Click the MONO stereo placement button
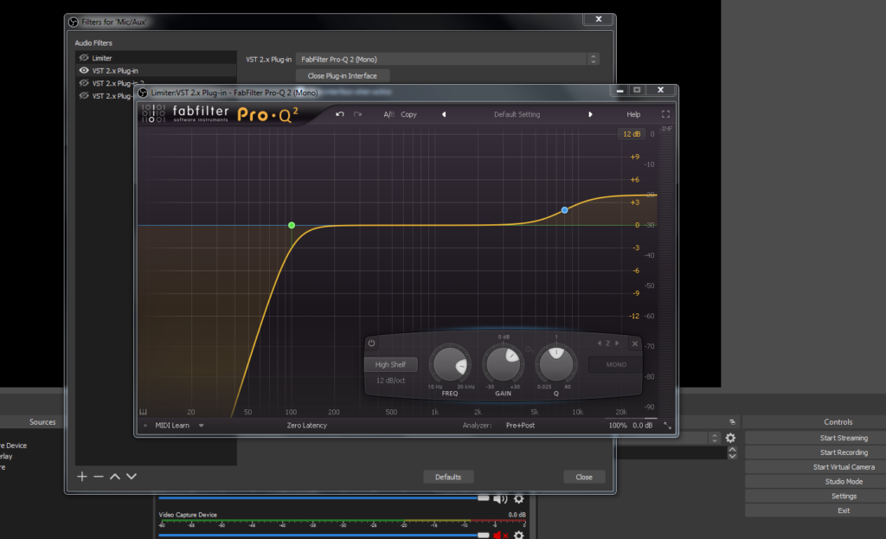 tap(616, 364)
